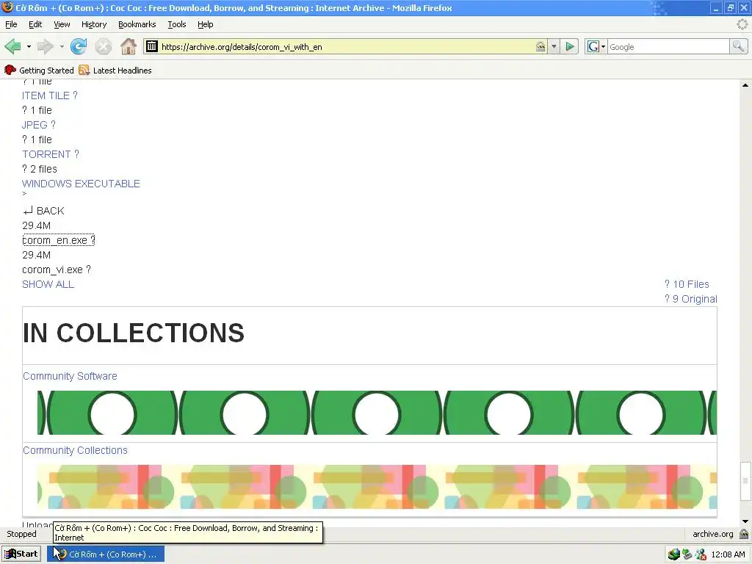Open the View menu
This screenshot has height=564, width=752.
[x=62, y=24]
